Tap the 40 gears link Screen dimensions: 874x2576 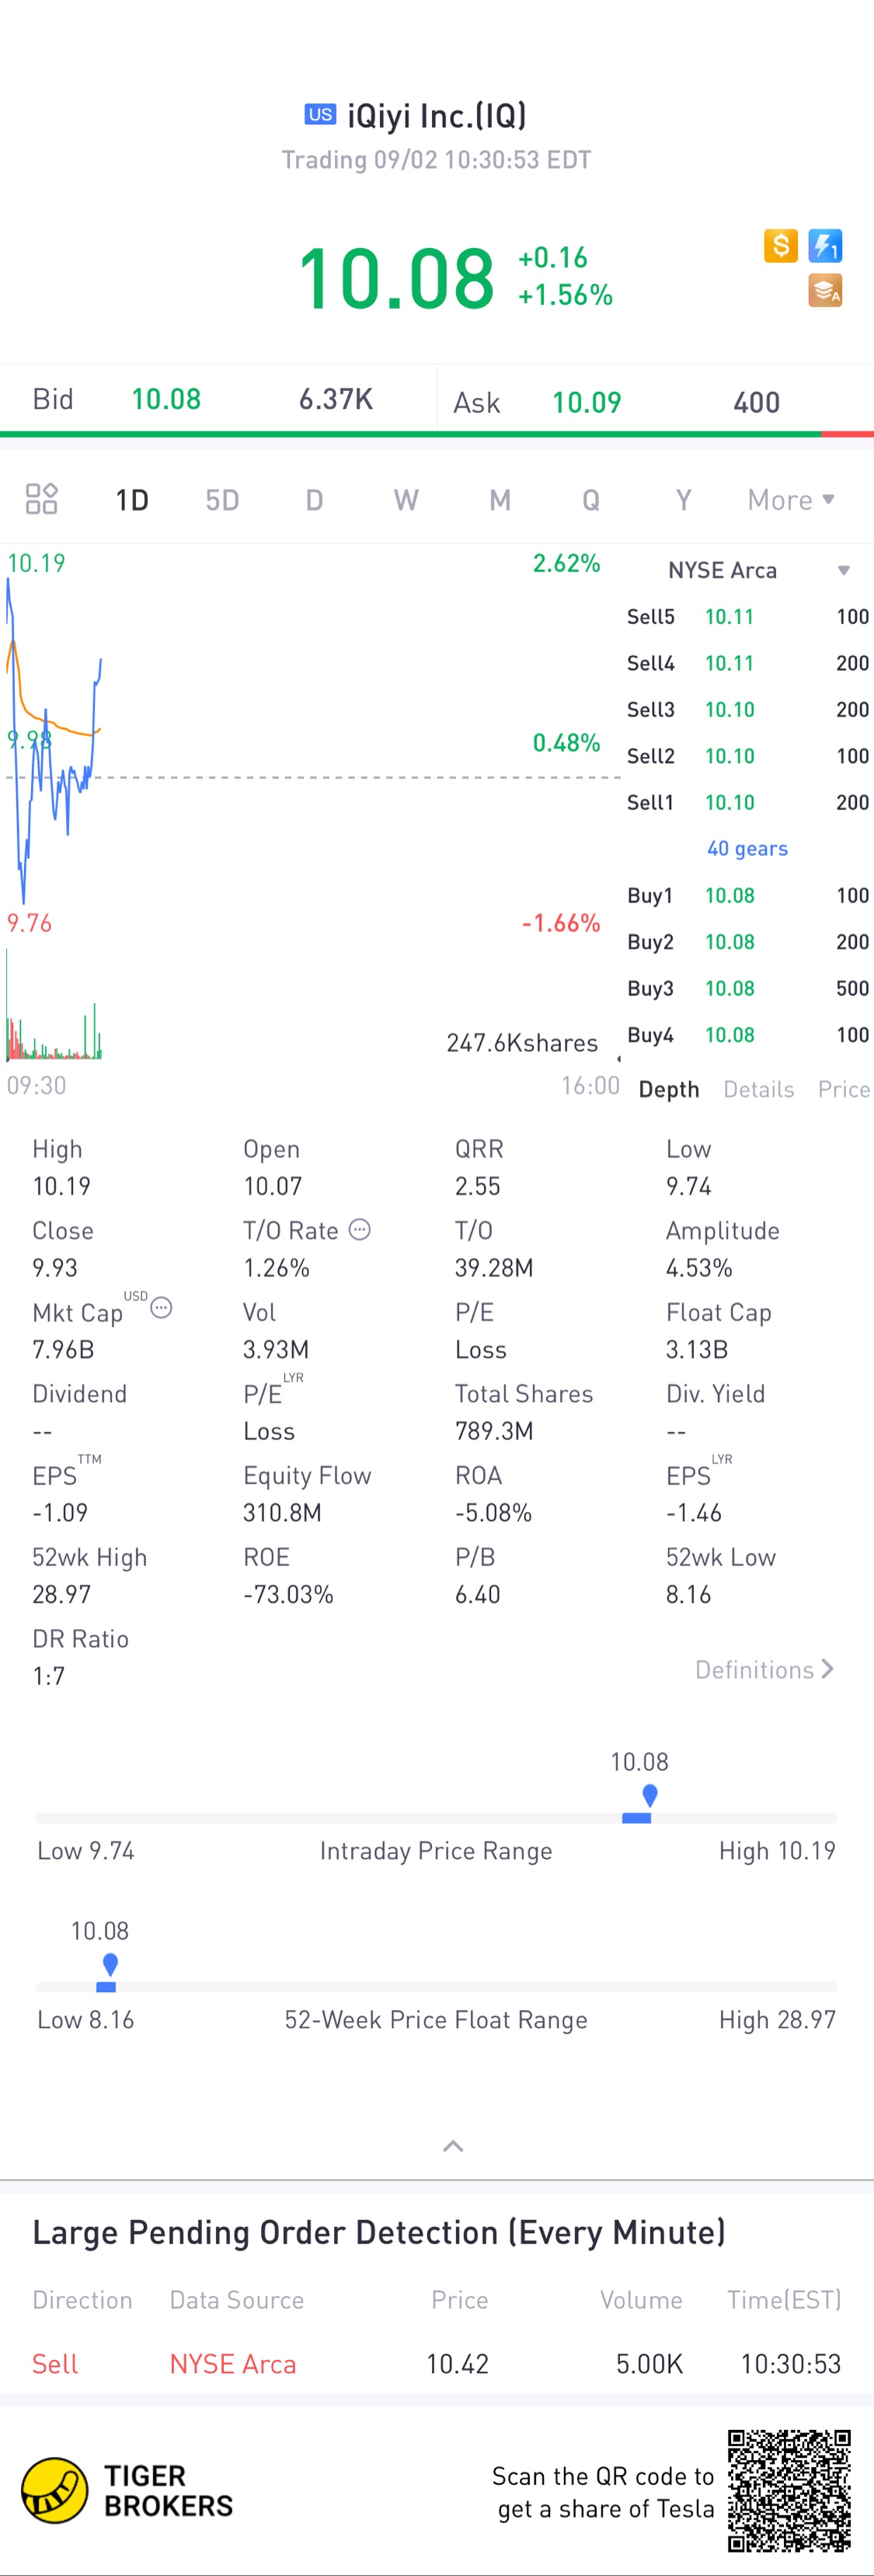pos(747,848)
